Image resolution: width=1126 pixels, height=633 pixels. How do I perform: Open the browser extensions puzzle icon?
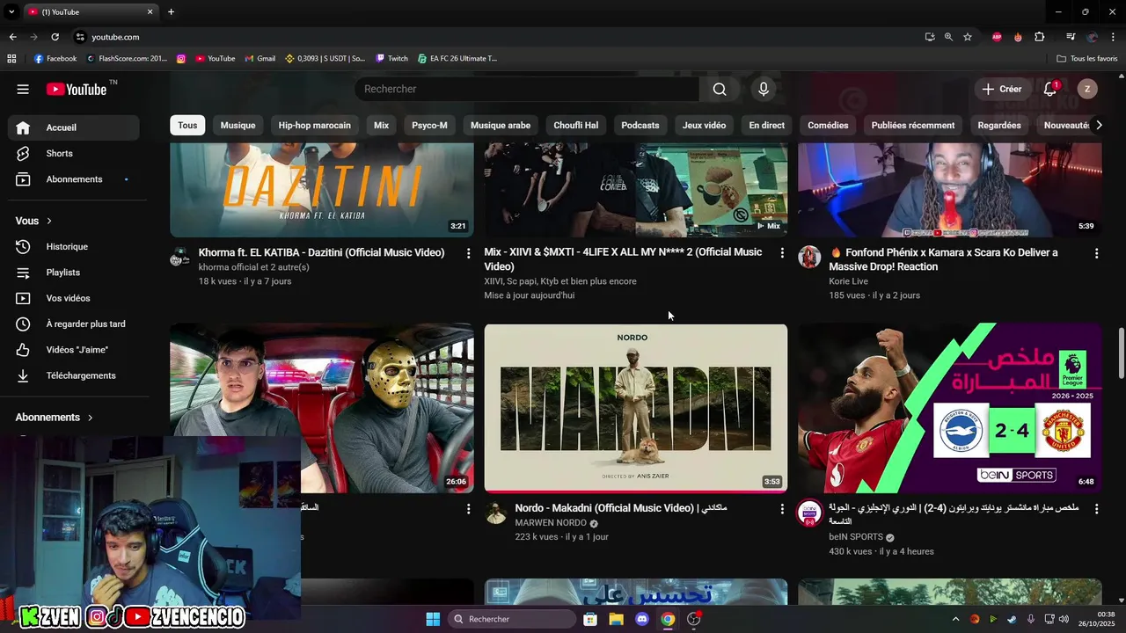[1040, 37]
